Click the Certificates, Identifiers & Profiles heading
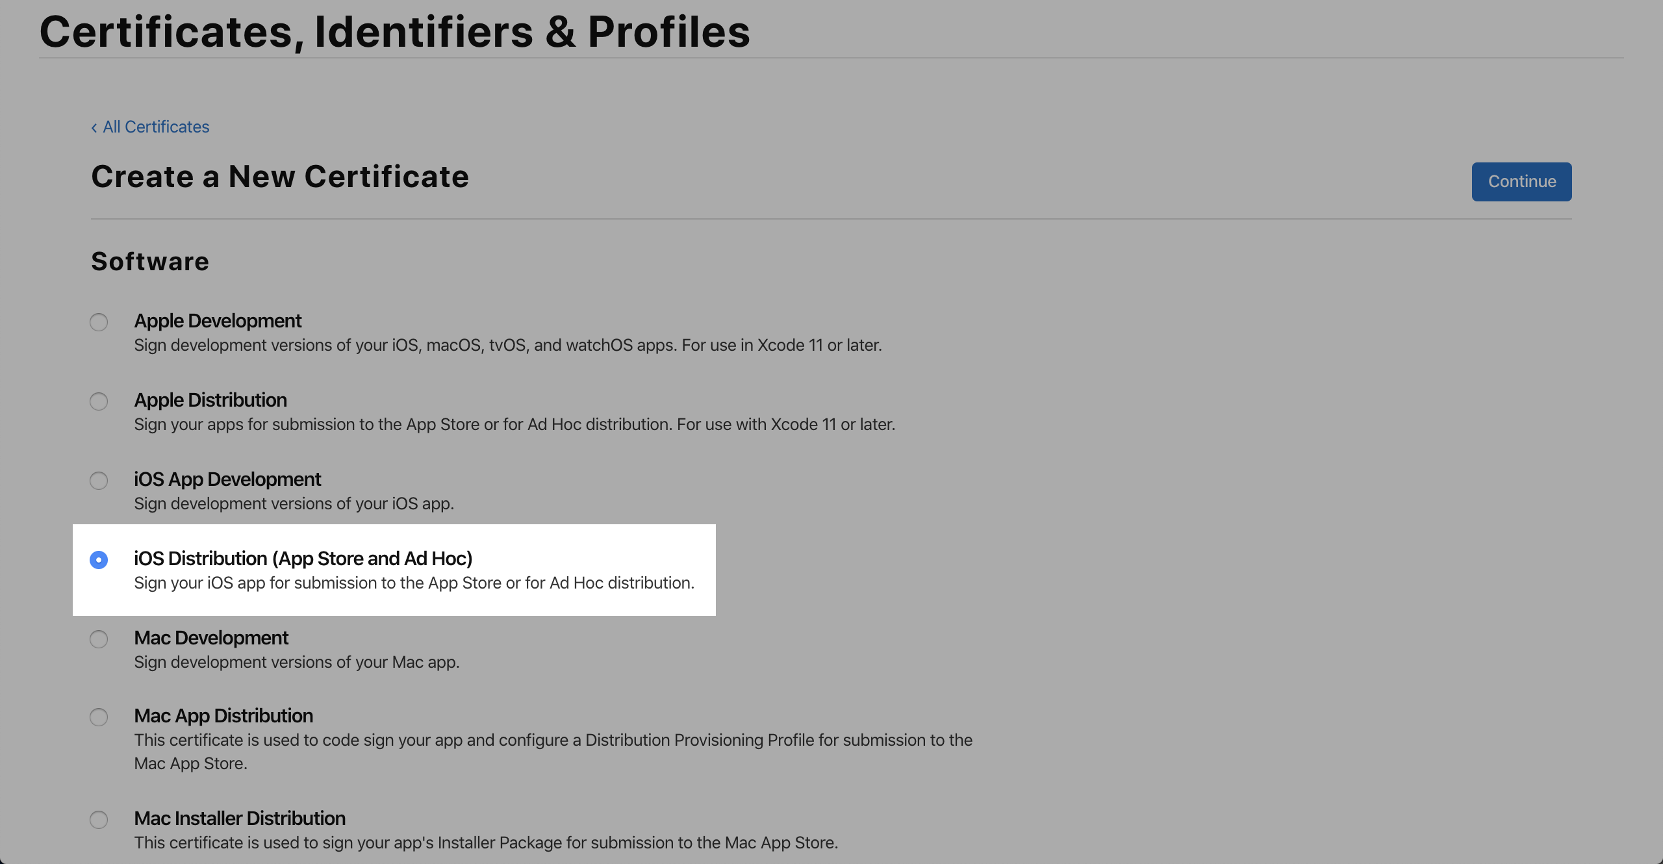Screen dimensions: 1663x864 395,31
